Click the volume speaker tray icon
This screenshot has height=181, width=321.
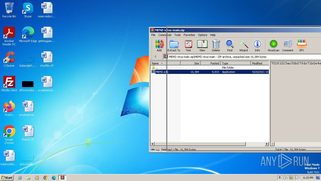285,178
